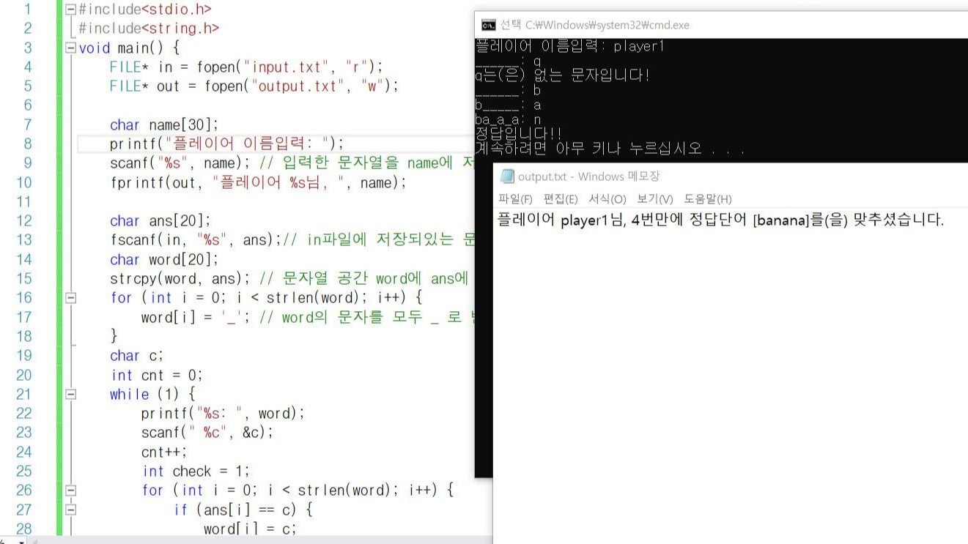Image resolution: width=968 pixels, height=544 pixels.
Task: Click the word[i] = '_' code line
Action: [x=306, y=317]
